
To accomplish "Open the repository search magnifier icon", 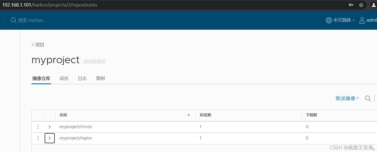I will (x=368, y=98).
